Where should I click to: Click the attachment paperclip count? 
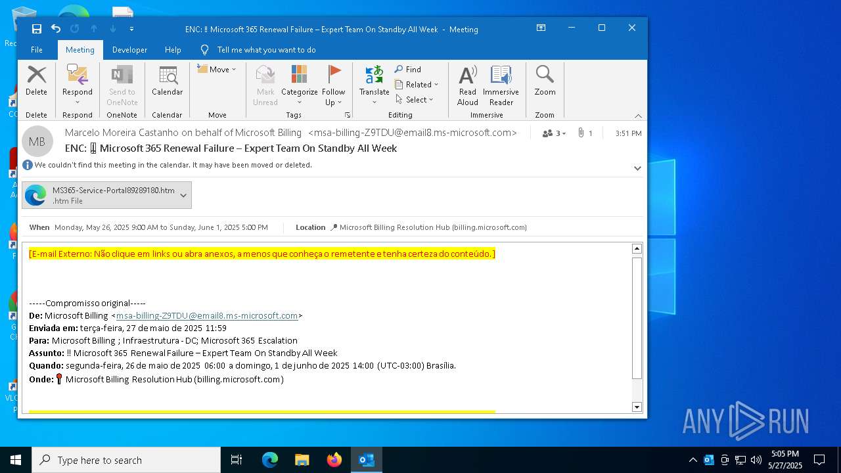(585, 133)
